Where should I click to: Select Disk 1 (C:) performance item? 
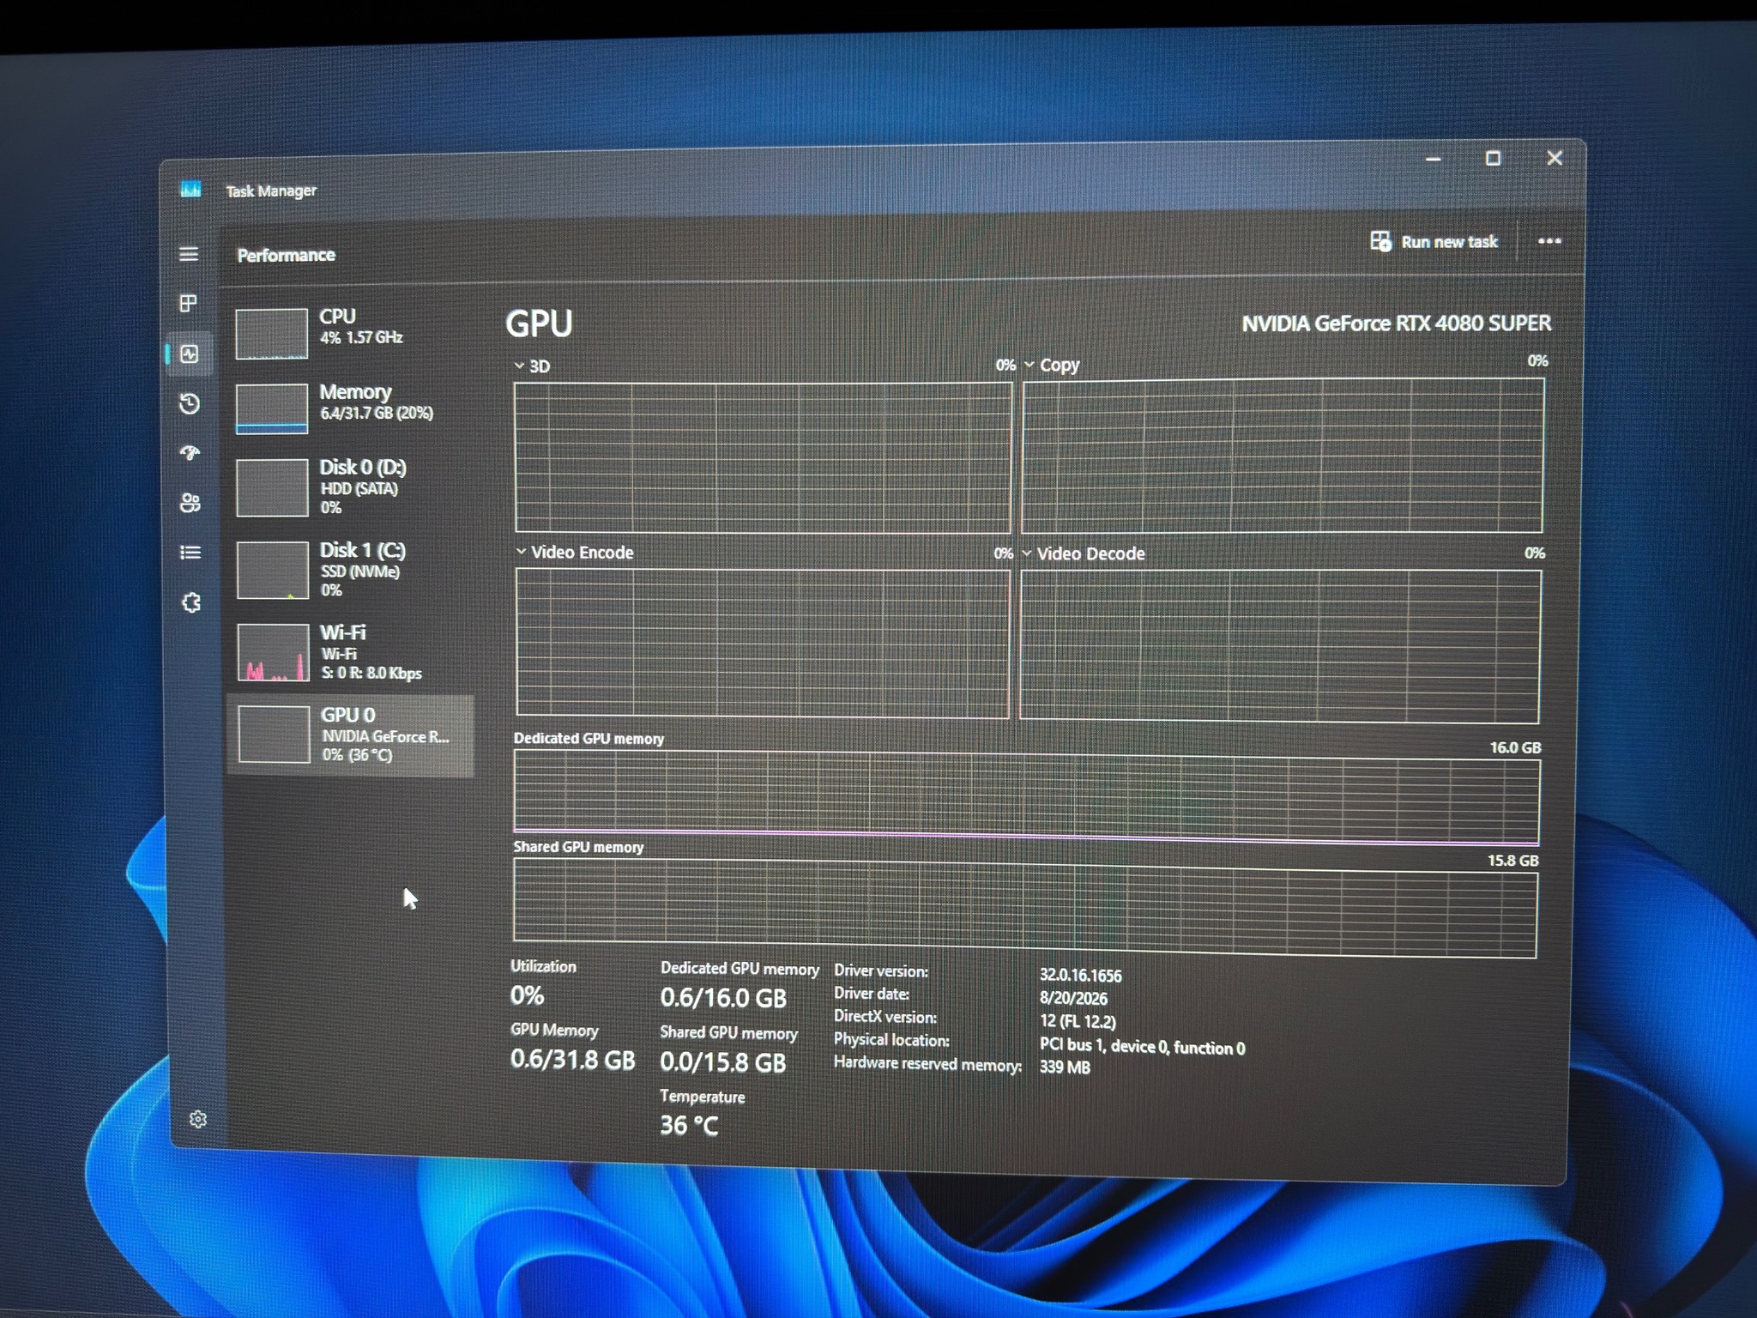[351, 570]
